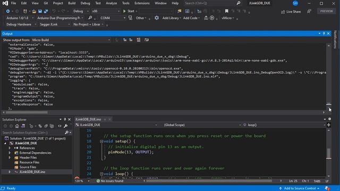The width and height of the screenshot is (340, 191).
Task: Expand the Header Files folder
Action: [10, 158]
